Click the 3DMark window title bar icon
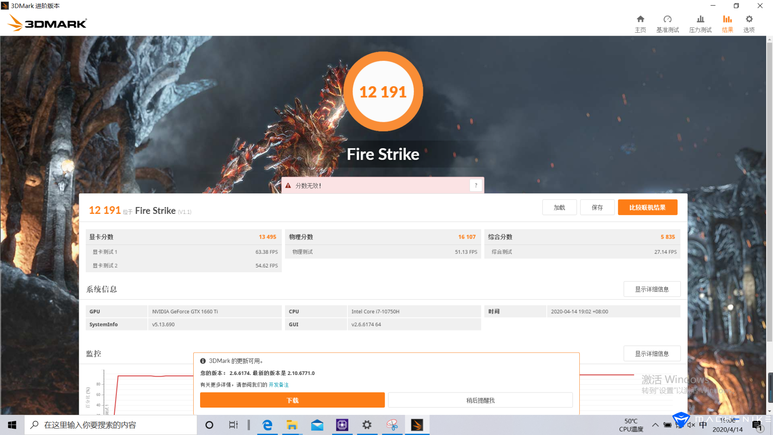The height and width of the screenshot is (435, 773). [x=5, y=6]
